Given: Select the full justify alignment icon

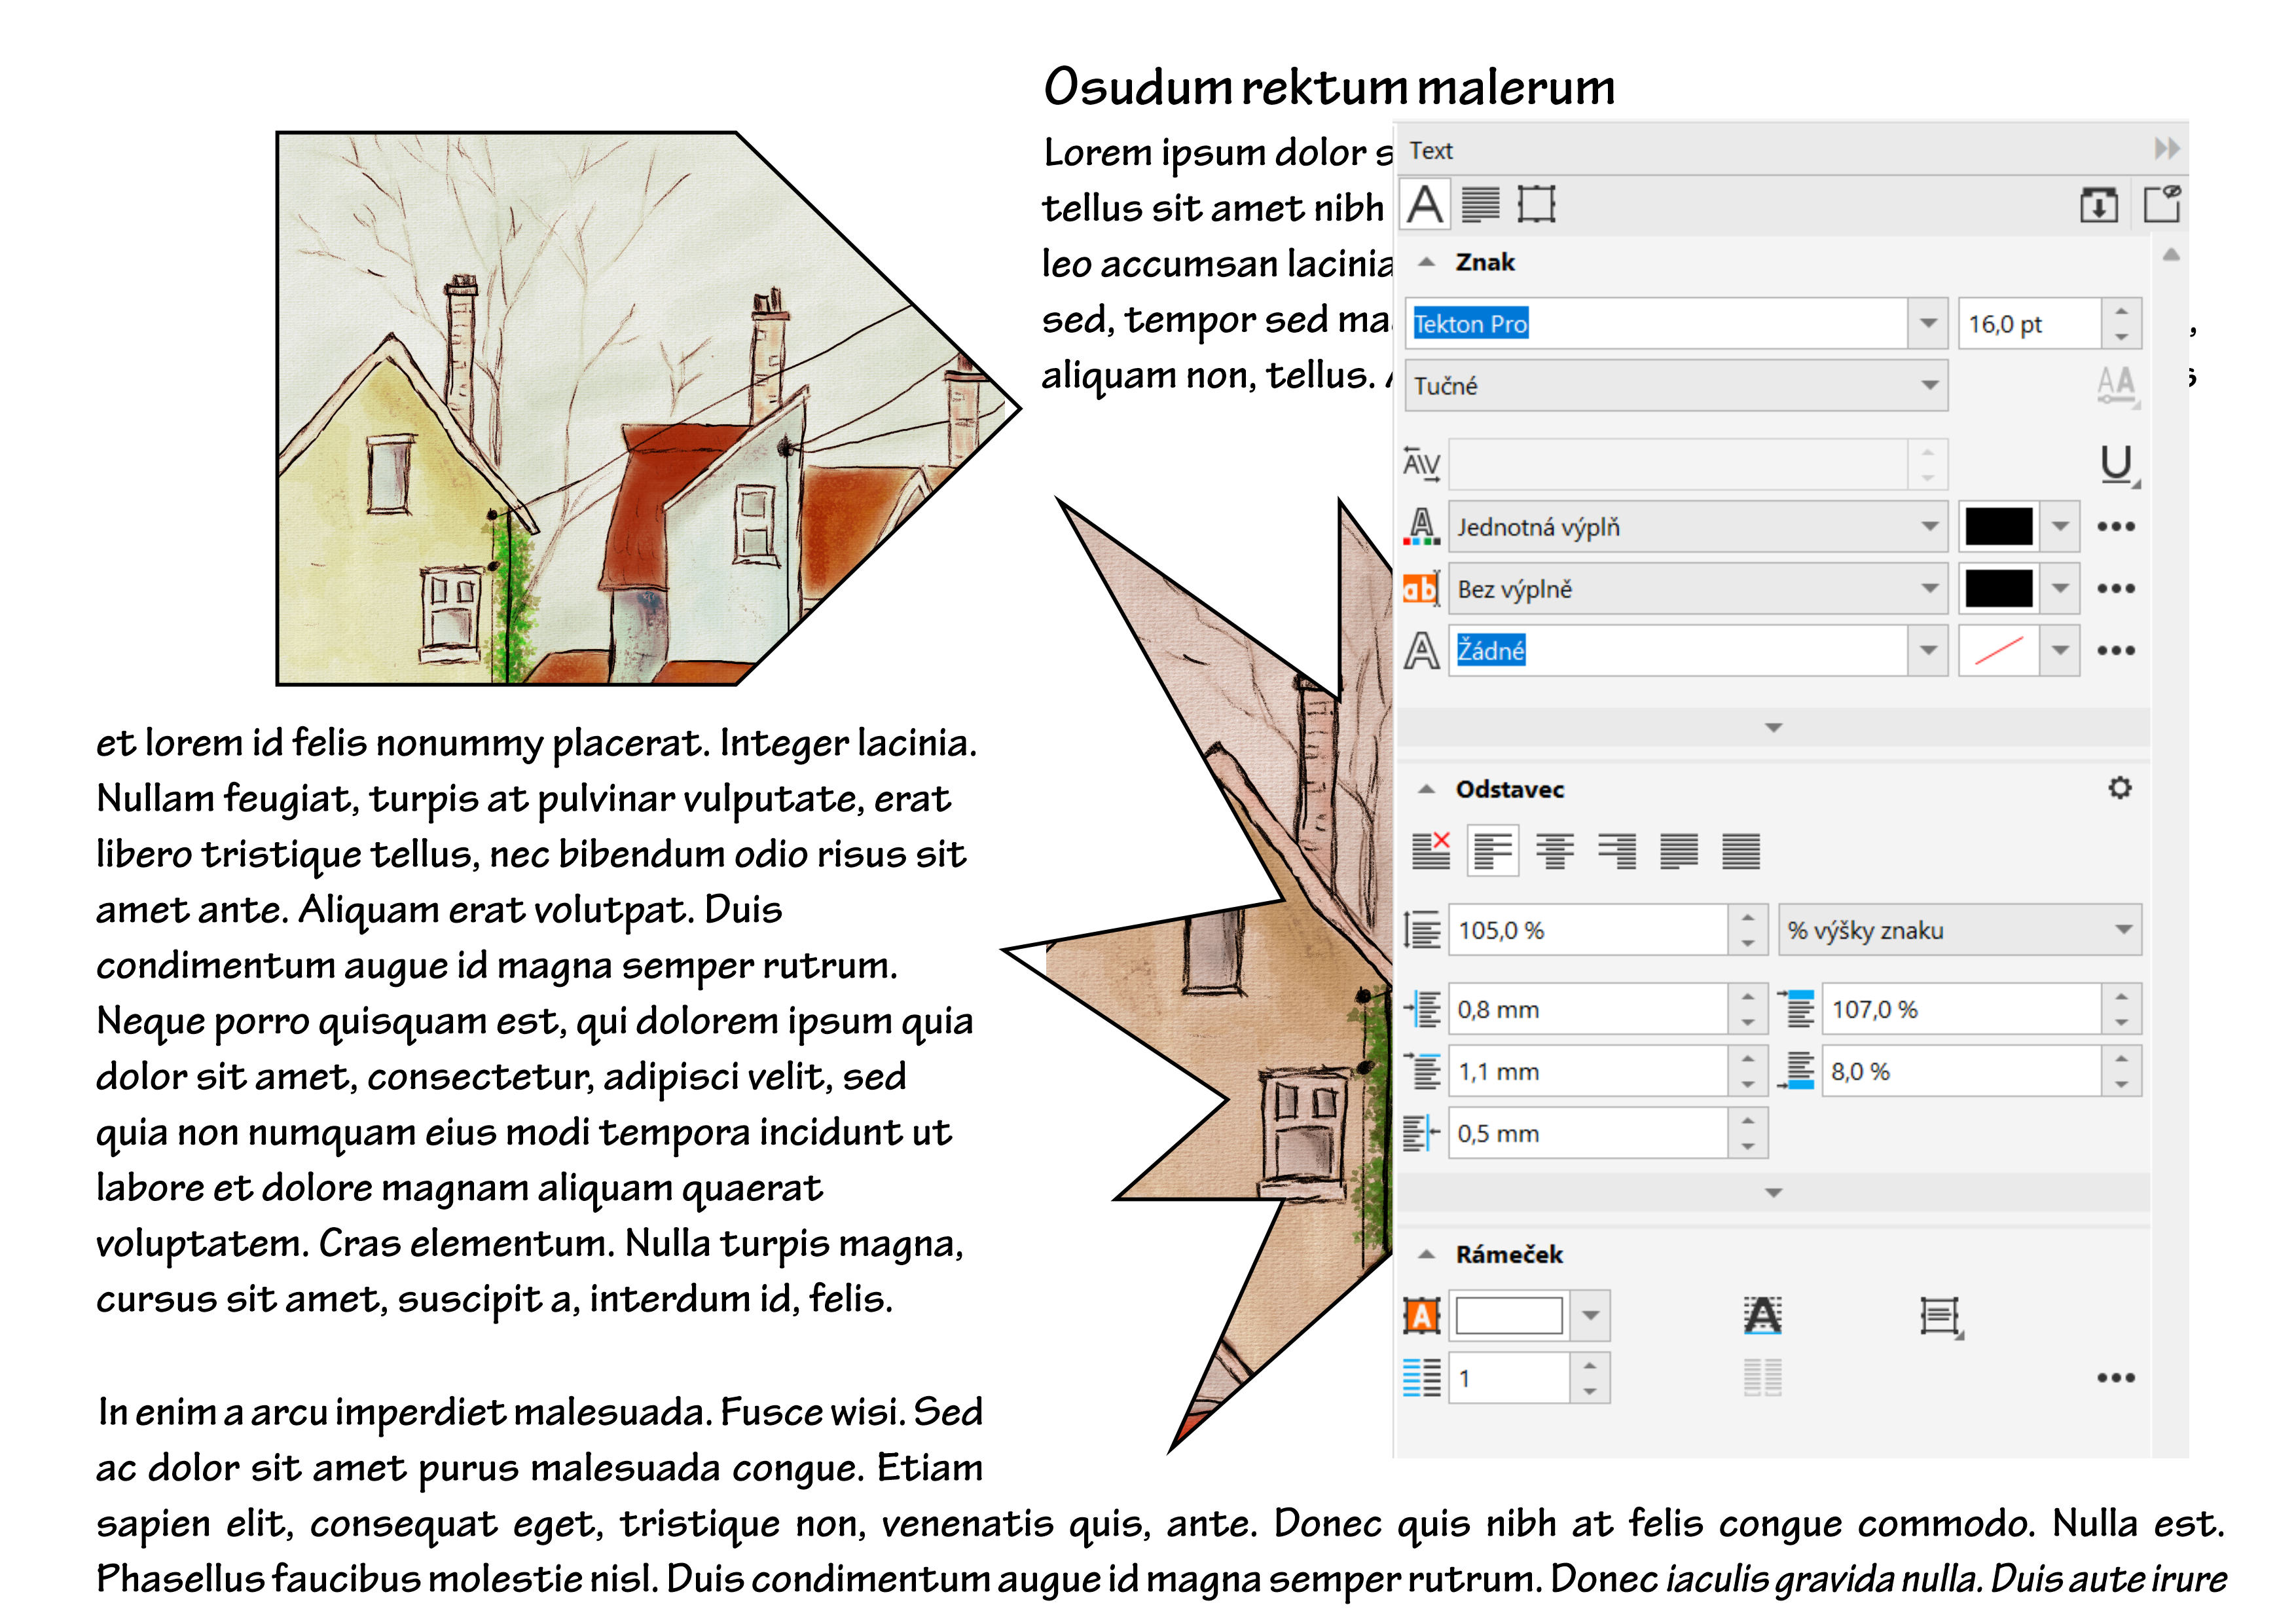Looking at the screenshot, I should pos(1679,851).
